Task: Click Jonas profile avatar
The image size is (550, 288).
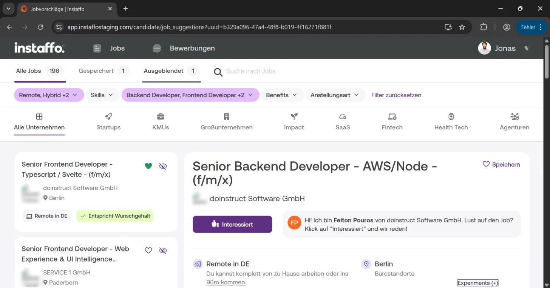Action: pyautogui.click(x=484, y=48)
